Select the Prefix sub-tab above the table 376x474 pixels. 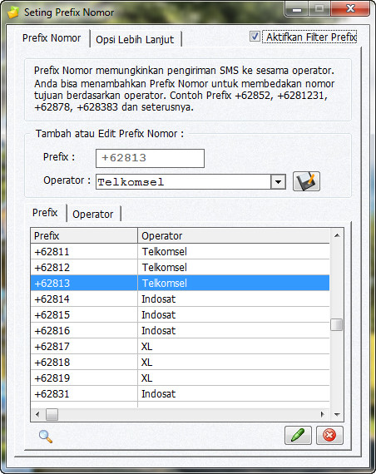tap(45, 213)
